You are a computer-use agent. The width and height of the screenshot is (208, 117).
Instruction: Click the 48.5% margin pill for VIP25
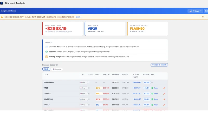pos(147,88)
